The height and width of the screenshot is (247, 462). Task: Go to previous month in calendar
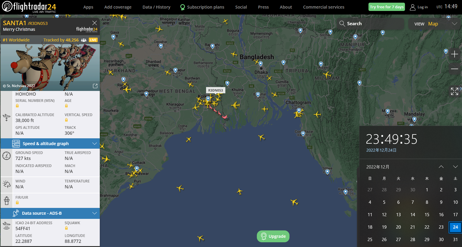(x=441, y=167)
